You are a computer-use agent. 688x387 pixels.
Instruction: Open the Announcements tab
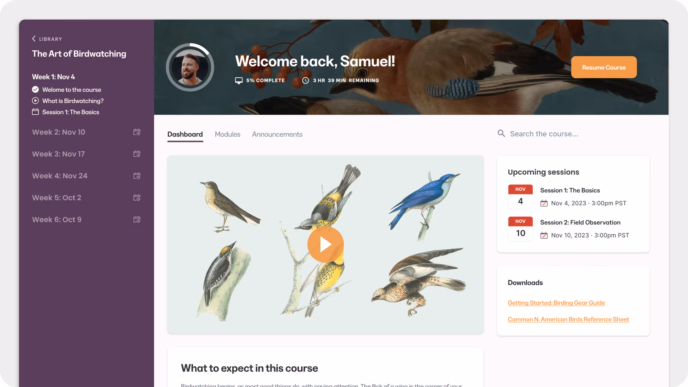tap(277, 134)
